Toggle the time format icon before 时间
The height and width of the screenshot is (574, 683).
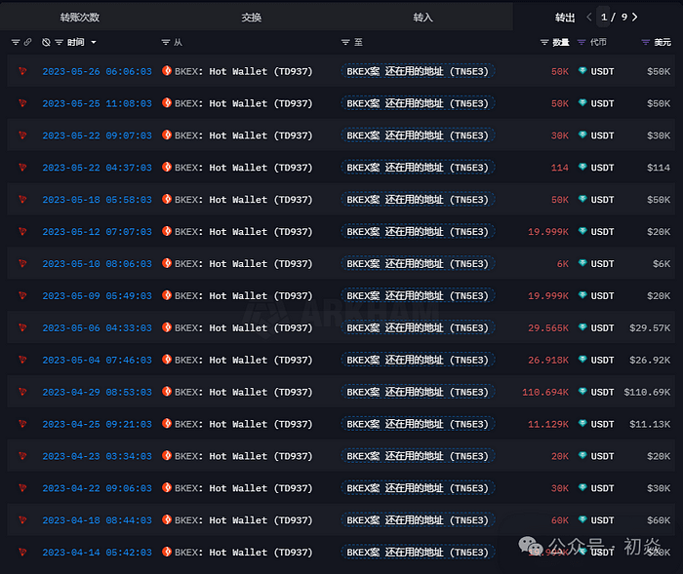pos(46,43)
